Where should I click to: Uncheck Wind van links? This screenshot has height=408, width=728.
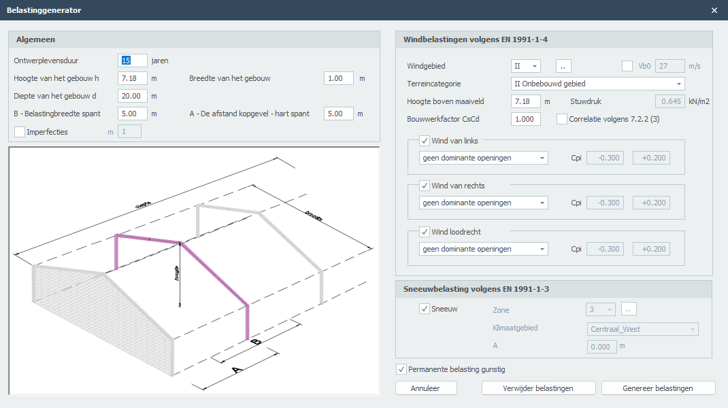[x=425, y=141]
